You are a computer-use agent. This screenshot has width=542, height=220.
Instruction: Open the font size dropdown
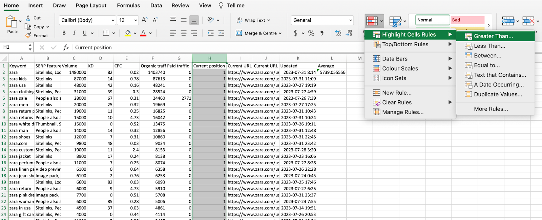coord(135,20)
